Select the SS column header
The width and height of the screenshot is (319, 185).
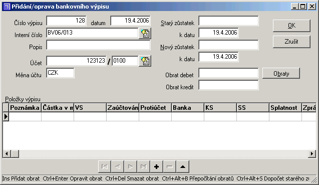pyautogui.click(x=253, y=108)
